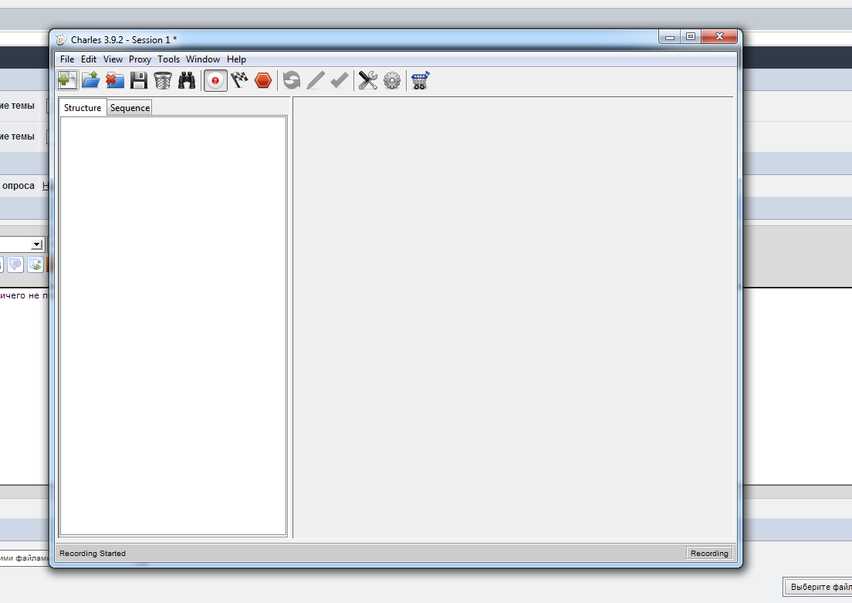Clear the session using the trash bin icon

point(163,80)
